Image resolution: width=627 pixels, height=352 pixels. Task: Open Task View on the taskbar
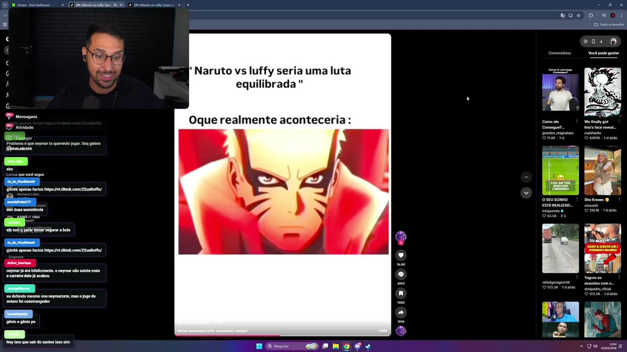click(x=325, y=346)
